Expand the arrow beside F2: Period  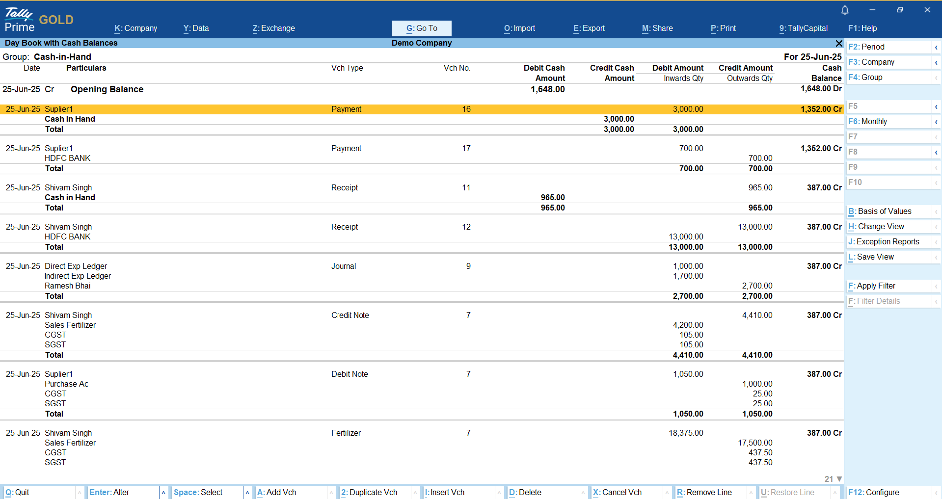pos(936,47)
